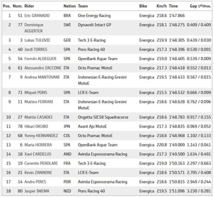Select rider name Xavi CARDELUS
Viewport: 214px width, 197px height.
pyautogui.click(x=38, y=154)
